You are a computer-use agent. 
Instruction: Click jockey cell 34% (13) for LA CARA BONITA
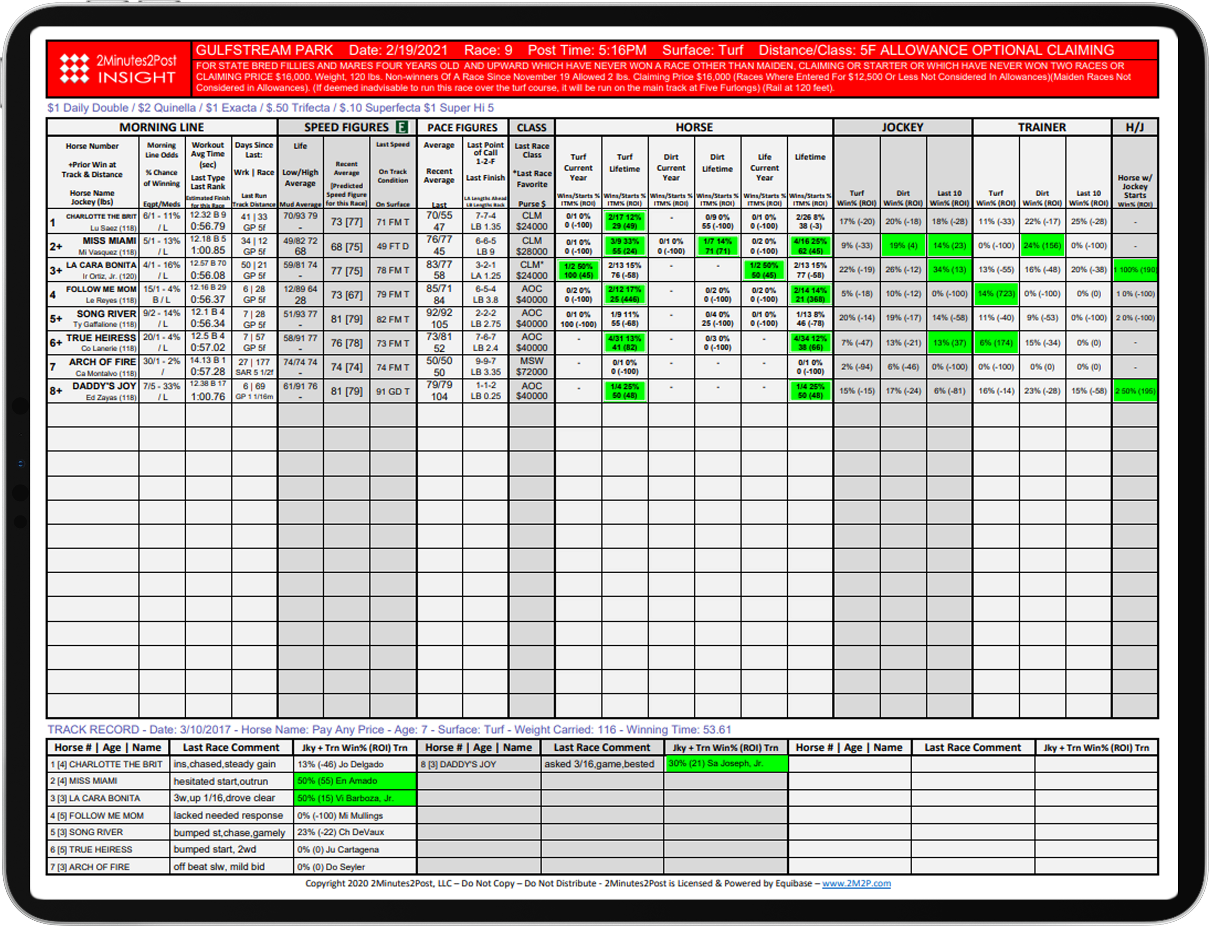949,270
